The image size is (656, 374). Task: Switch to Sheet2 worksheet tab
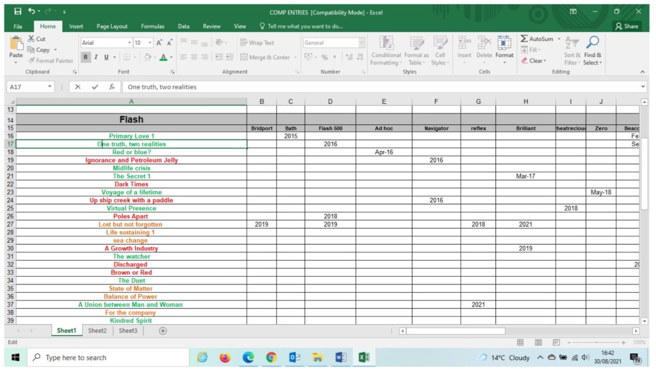click(97, 330)
